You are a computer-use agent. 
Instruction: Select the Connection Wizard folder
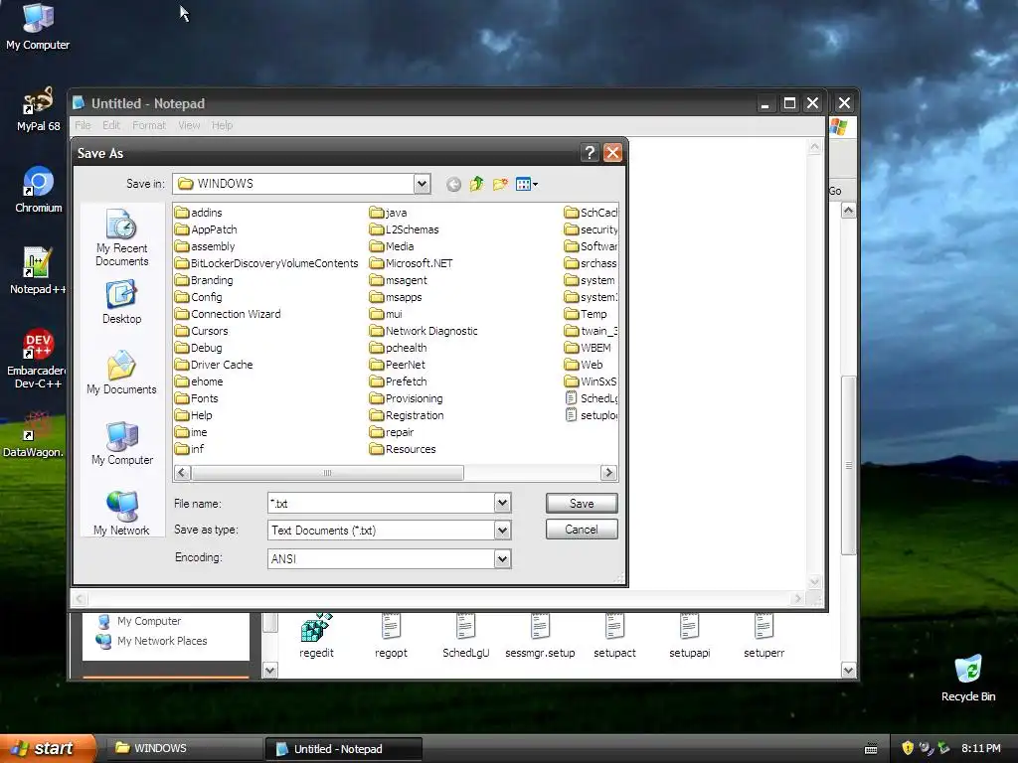point(228,314)
